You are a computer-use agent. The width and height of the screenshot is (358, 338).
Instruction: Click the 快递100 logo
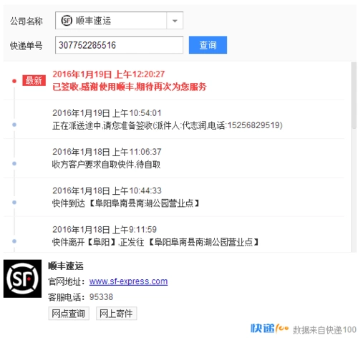pyautogui.click(x=270, y=329)
